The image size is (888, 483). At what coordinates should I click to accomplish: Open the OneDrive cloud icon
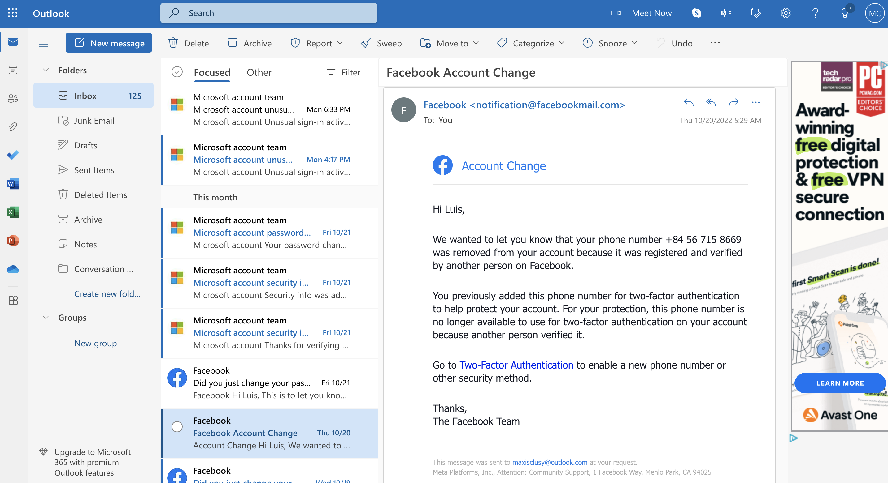13,269
